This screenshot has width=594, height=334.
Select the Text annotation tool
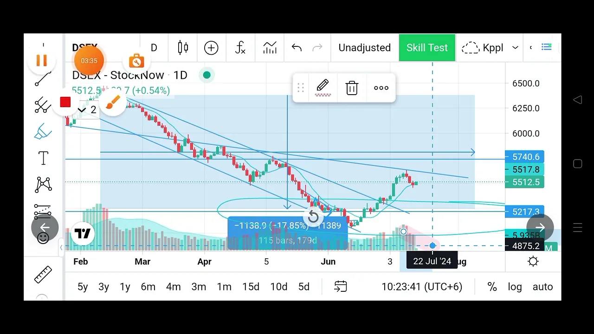[x=43, y=158]
